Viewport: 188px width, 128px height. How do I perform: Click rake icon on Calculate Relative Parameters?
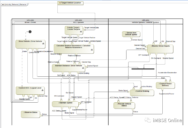coord(92,50)
